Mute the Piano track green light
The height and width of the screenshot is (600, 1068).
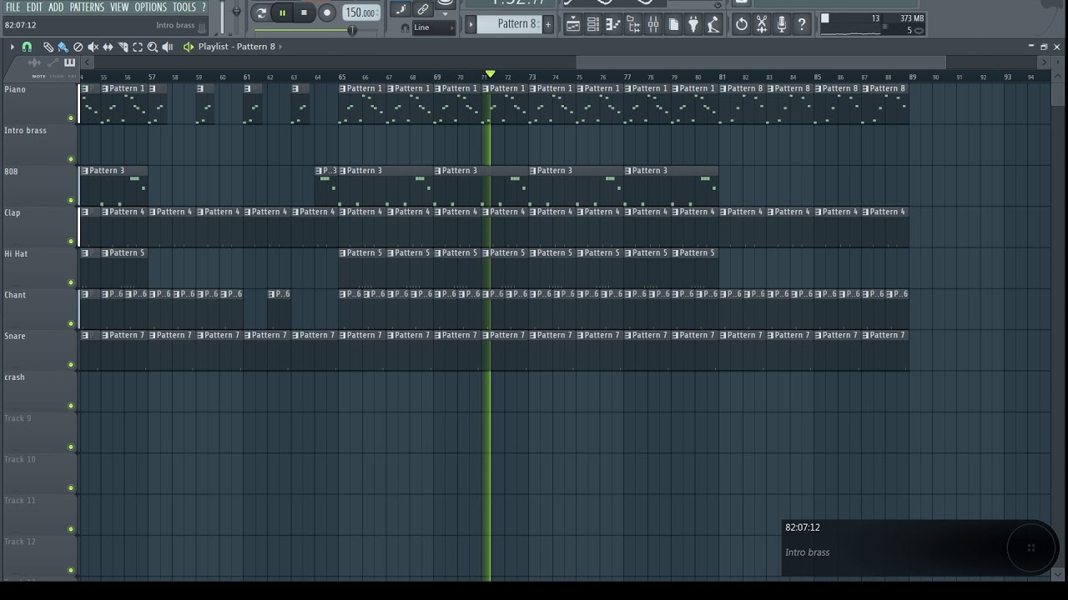[x=71, y=118]
